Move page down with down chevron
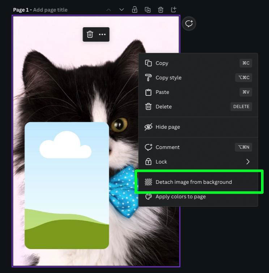 coord(121,10)
